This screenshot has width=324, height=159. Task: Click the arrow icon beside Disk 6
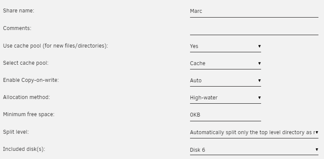[x=317, y=150]
